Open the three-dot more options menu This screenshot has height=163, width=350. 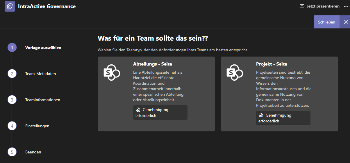[345, 6]
